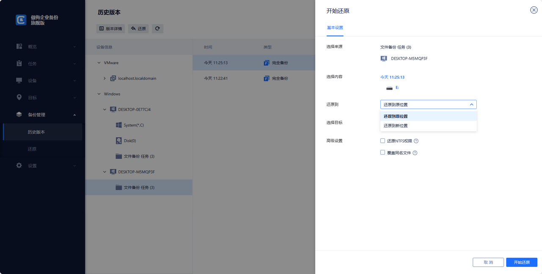
Task: Click 时间 column header
Action: coord(208,47)
